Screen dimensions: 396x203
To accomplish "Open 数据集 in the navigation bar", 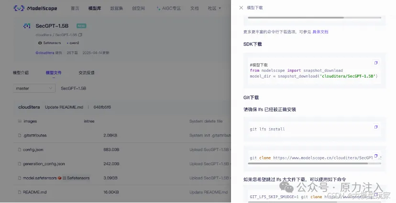I will click(117, 8).
